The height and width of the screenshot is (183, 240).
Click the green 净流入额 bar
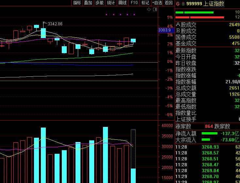(x=210, y=133)
